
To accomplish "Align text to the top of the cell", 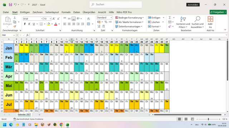I will [x=65, y=18].
